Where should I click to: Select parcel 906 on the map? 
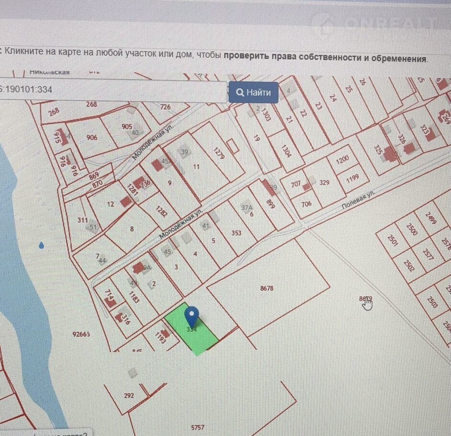tap(92, 138)
